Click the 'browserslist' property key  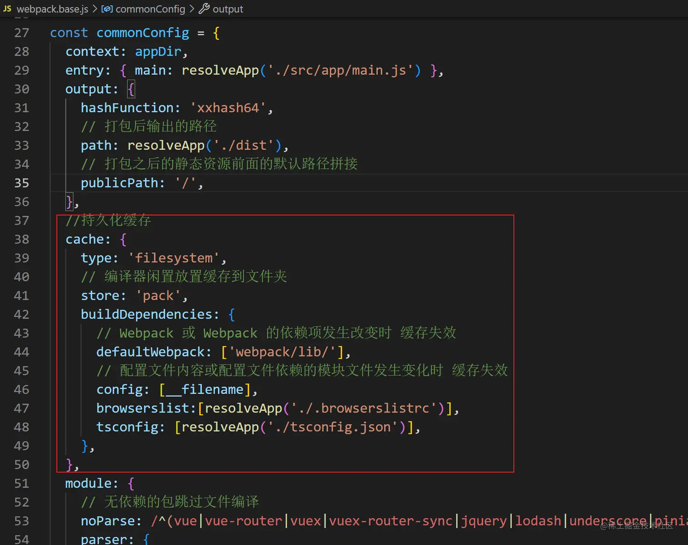pos(143,408)
